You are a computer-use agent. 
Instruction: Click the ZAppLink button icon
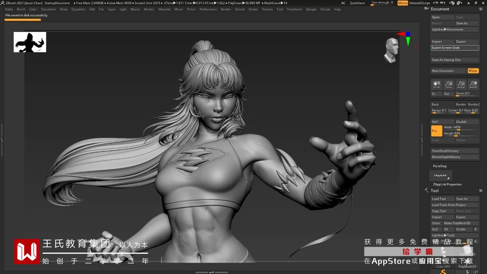coord(441,175)
